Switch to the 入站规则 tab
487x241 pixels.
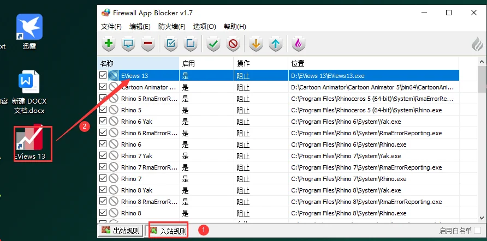[168, 231]
